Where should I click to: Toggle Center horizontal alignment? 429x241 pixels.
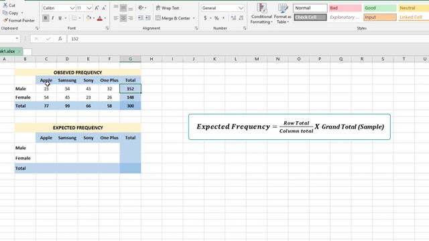point(123,18)
